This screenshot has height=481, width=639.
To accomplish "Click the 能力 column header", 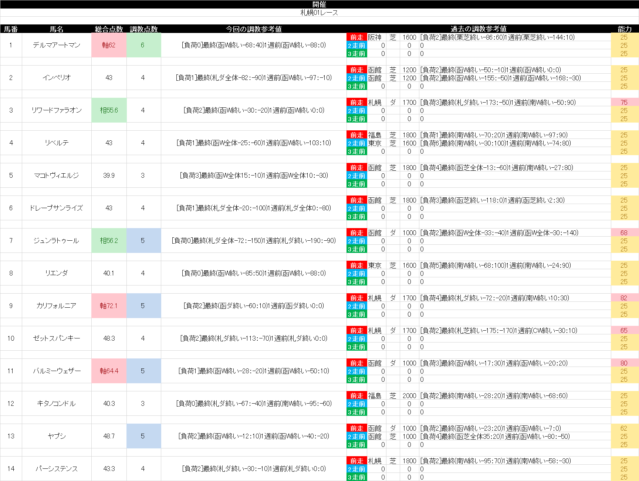I will [x=625, y=29].
